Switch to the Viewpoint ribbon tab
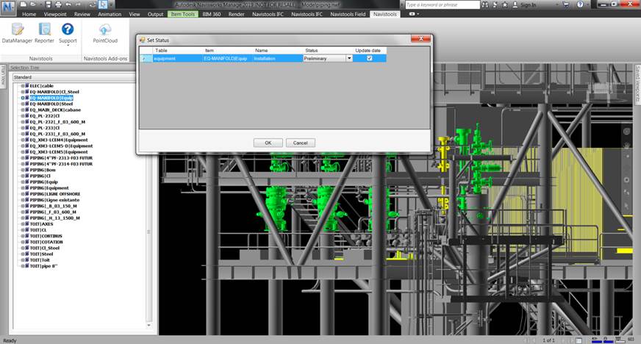The width and height of the screenshot is (641, 344). pyautogui.click(x=54, y=14)
